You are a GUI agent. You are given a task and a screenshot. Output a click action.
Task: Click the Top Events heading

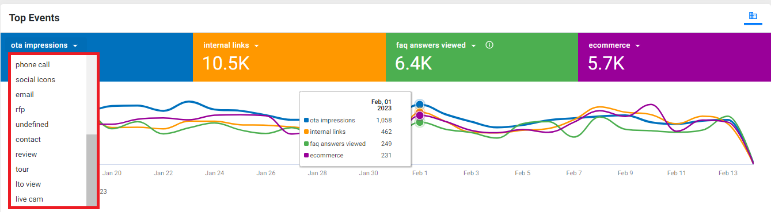click(35, 18)
